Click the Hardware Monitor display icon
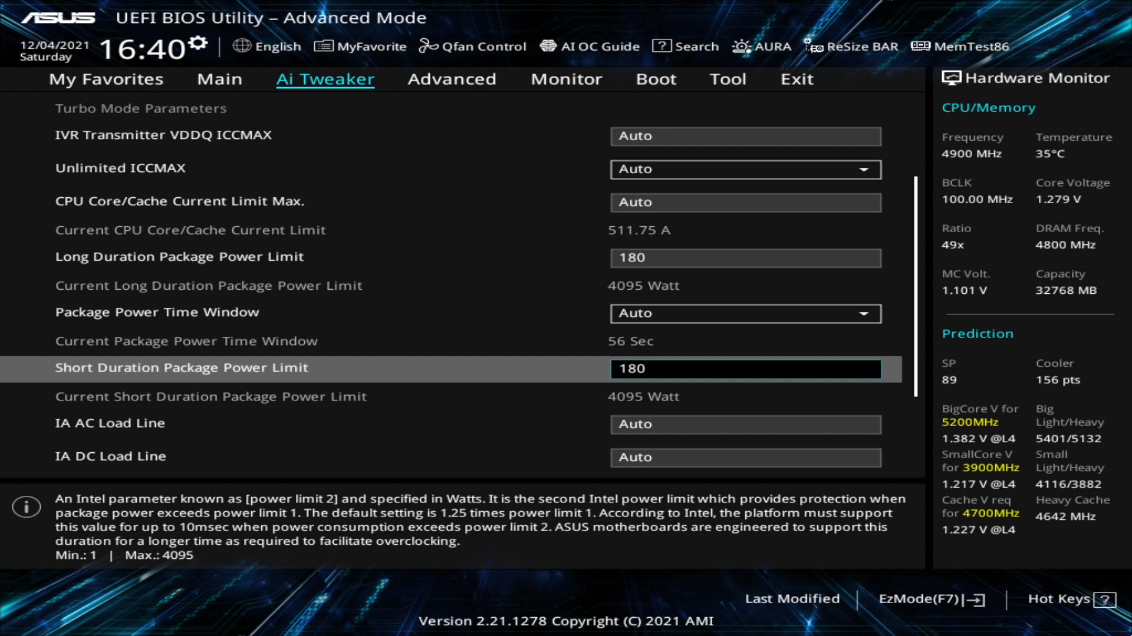Screen dimensions: 1132x636 (952, 78)
